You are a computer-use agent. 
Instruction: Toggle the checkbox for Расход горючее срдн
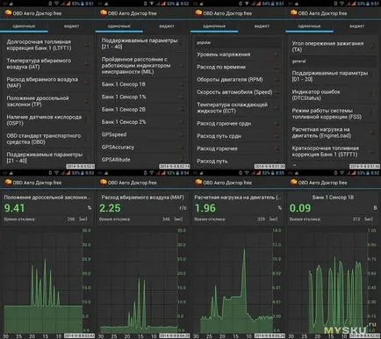tap(277, 124)
